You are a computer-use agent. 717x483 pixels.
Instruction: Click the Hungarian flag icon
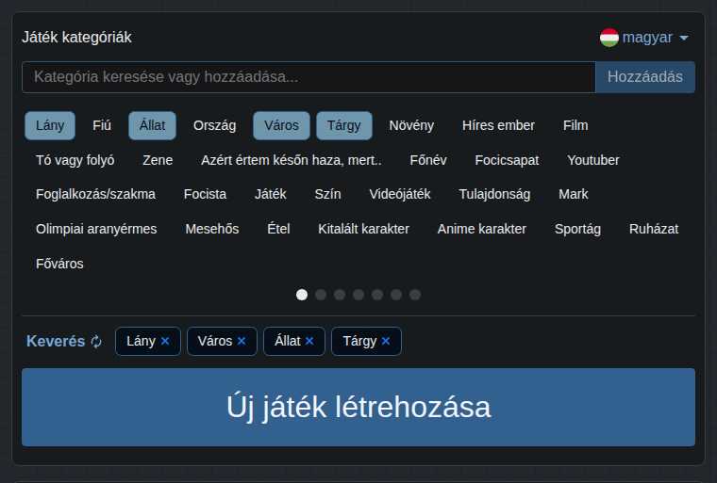(609, 38)
